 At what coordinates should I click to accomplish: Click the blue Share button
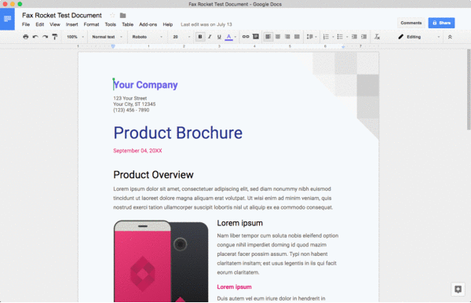(441, 23)
